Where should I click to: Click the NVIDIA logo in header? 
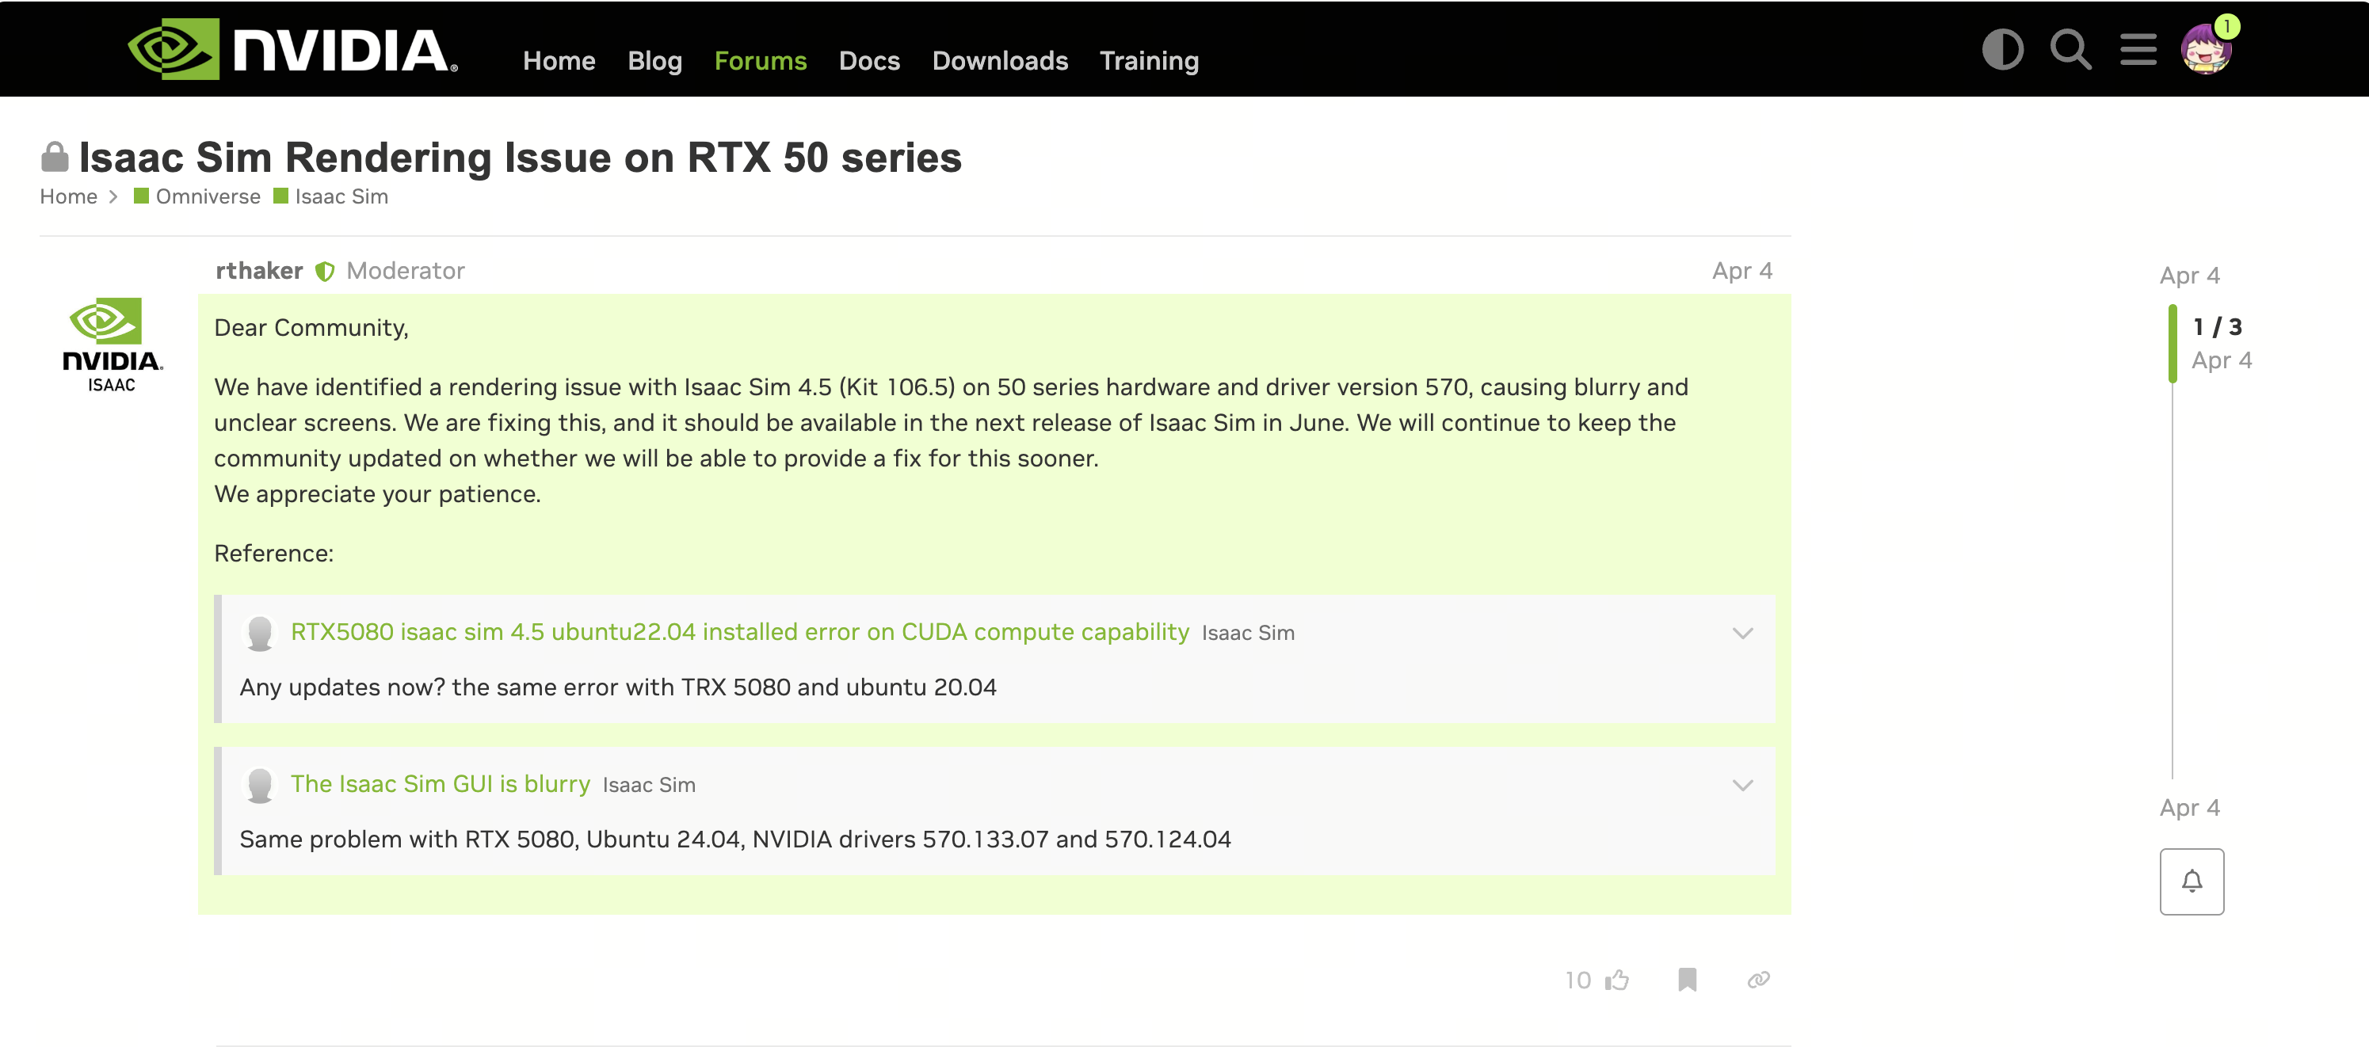(x=292, y=50)
